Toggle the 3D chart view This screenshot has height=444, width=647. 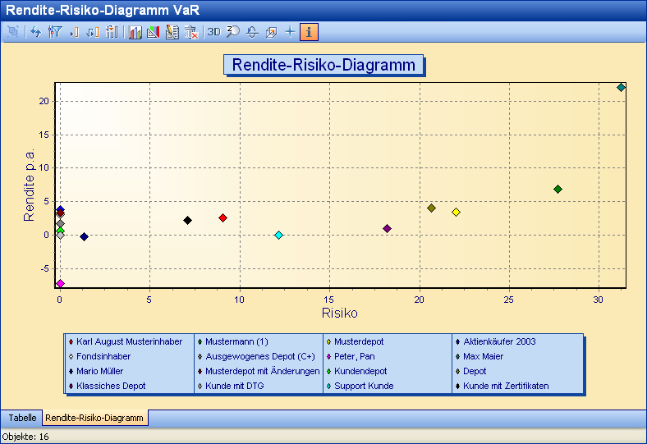(213, 32)
